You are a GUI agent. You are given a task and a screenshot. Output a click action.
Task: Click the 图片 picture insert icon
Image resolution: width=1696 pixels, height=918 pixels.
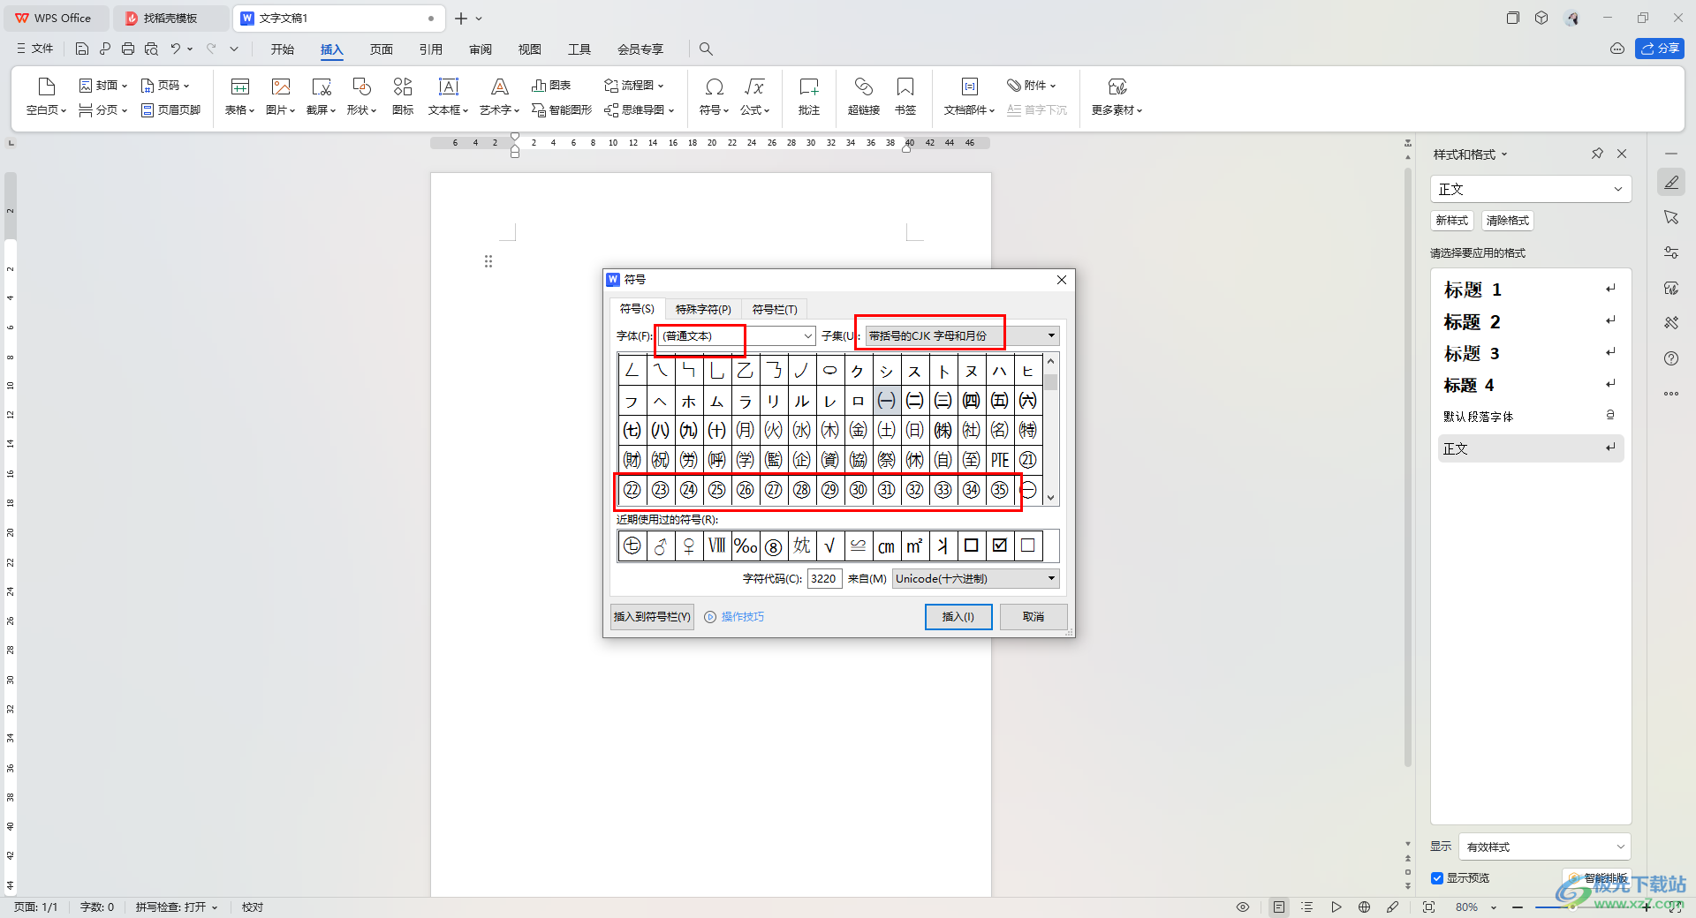(x=281, y=96)
